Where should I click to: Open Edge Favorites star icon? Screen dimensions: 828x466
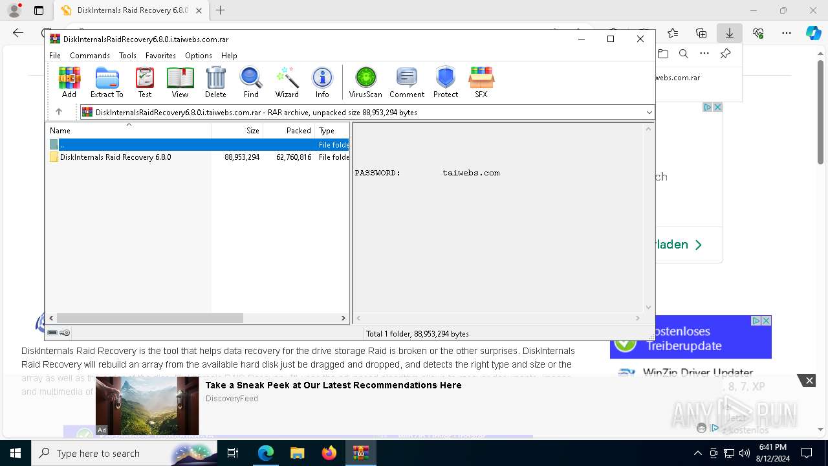coord(673,33)
